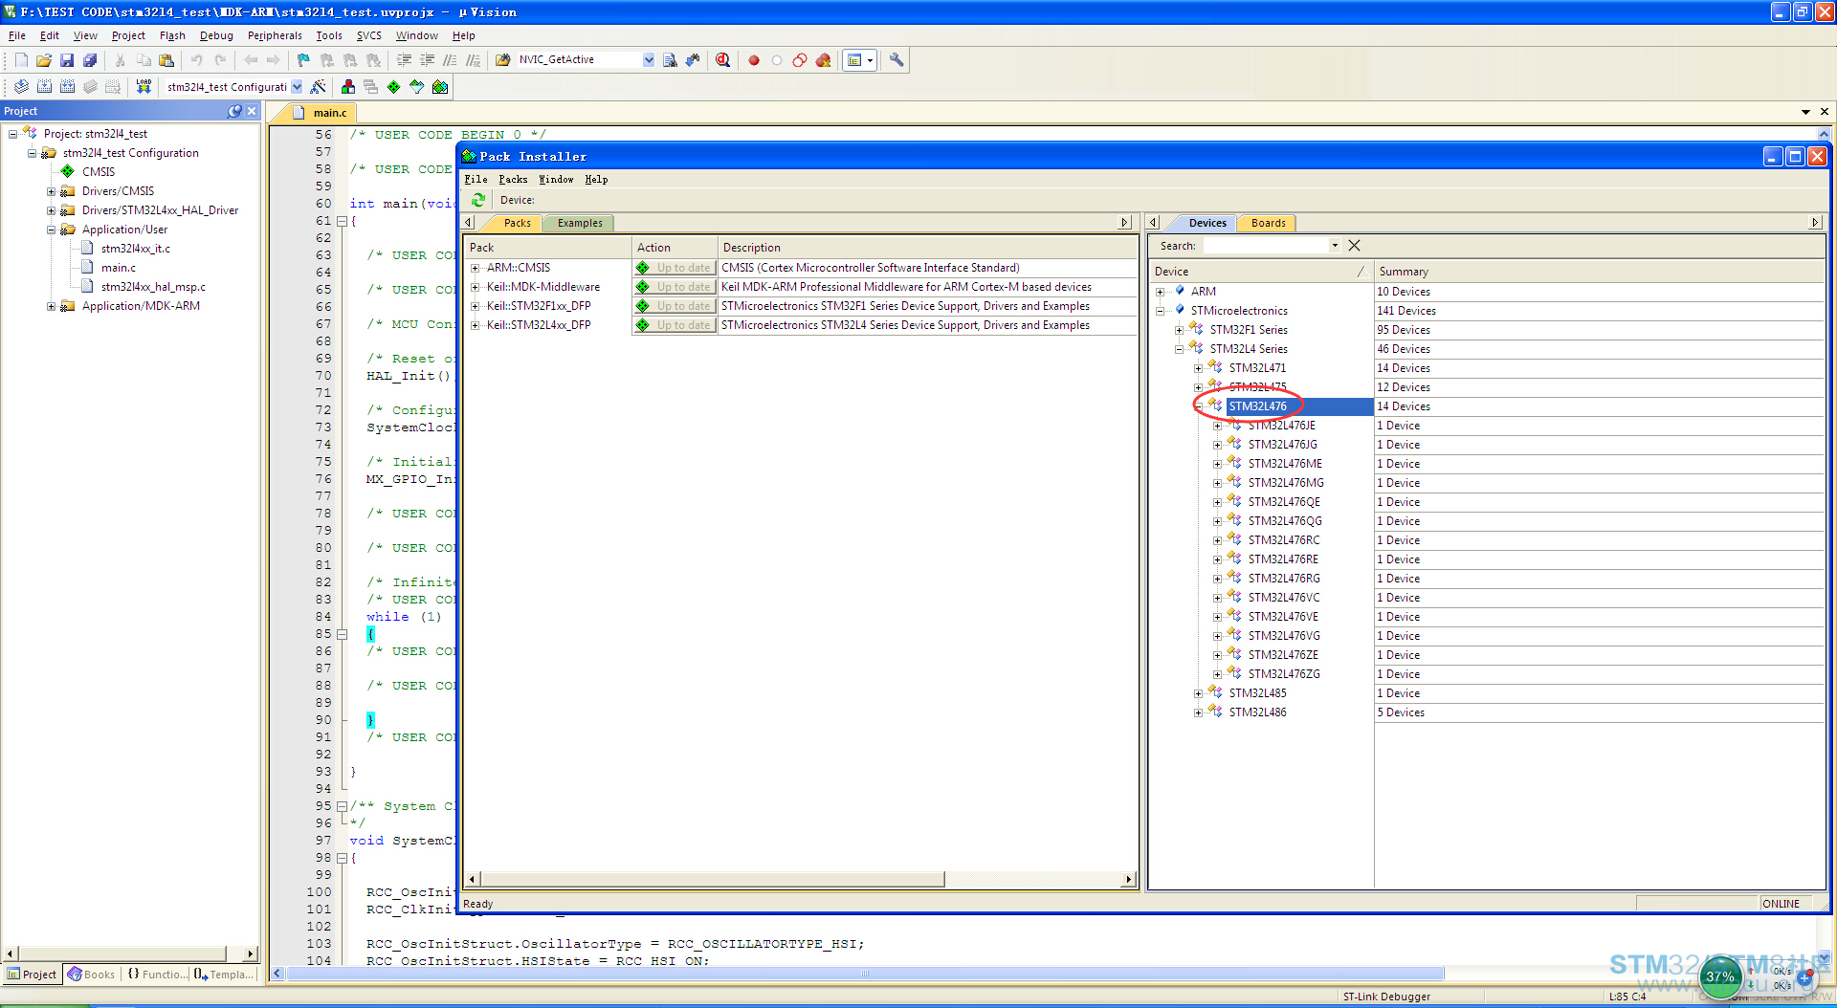1837x1008 pixels.
Task: Open the stm32l4_test Configuration target dropdown
Action: pos(297,87)
